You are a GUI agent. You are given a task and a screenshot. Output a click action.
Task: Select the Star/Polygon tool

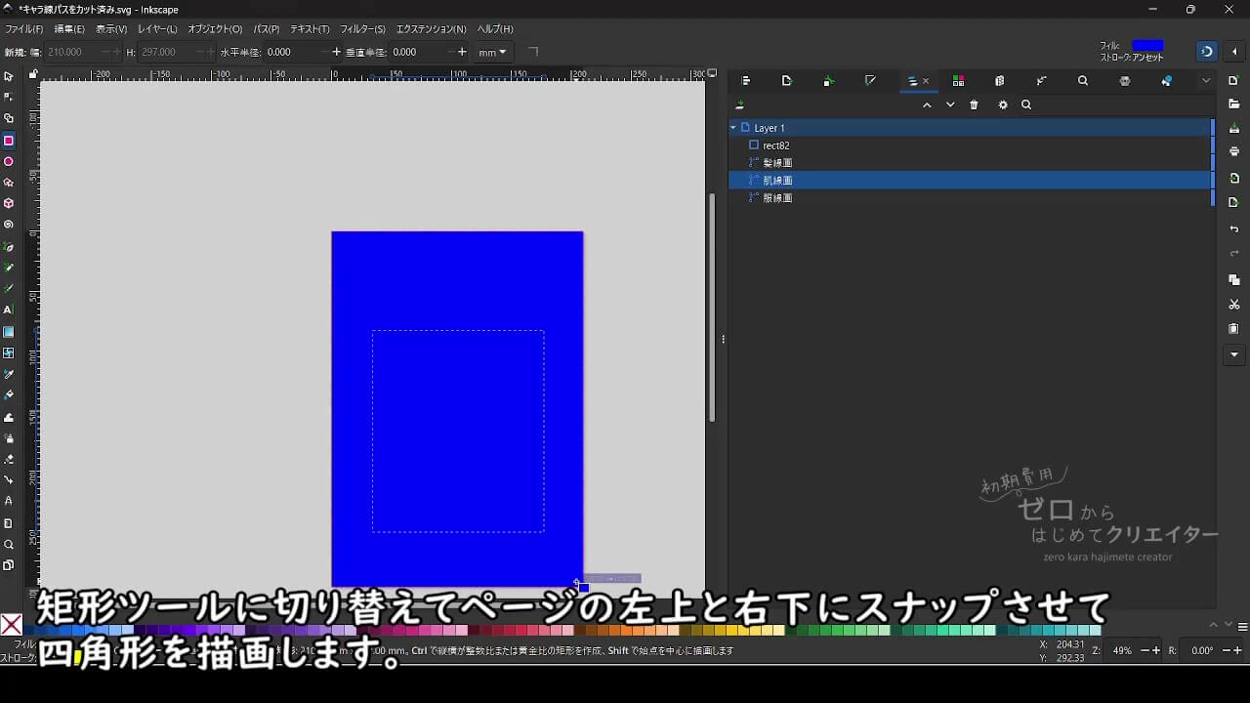click(9, 183)
